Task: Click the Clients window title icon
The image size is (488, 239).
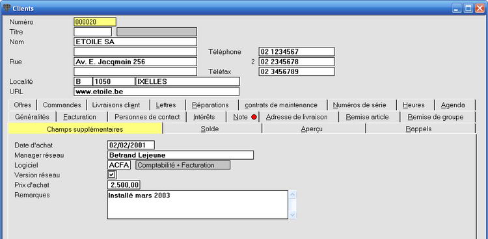Action: [7, 8]
